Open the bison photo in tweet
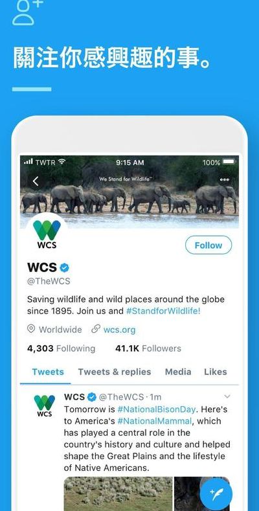This screenshot has width=259, height=511. (118, 494)
